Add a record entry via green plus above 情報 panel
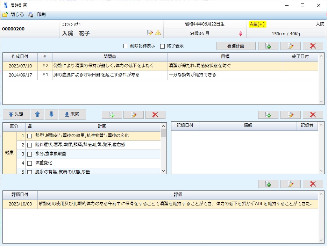 (268, 114)
